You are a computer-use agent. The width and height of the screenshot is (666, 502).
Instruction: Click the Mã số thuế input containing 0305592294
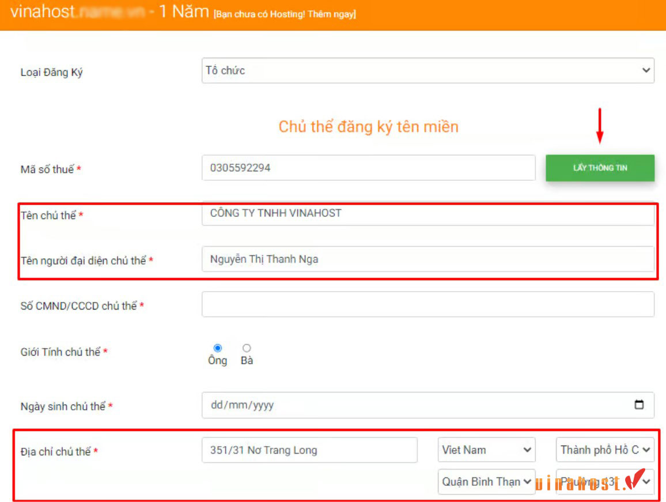pyautogui.click(x=369, y=168)
